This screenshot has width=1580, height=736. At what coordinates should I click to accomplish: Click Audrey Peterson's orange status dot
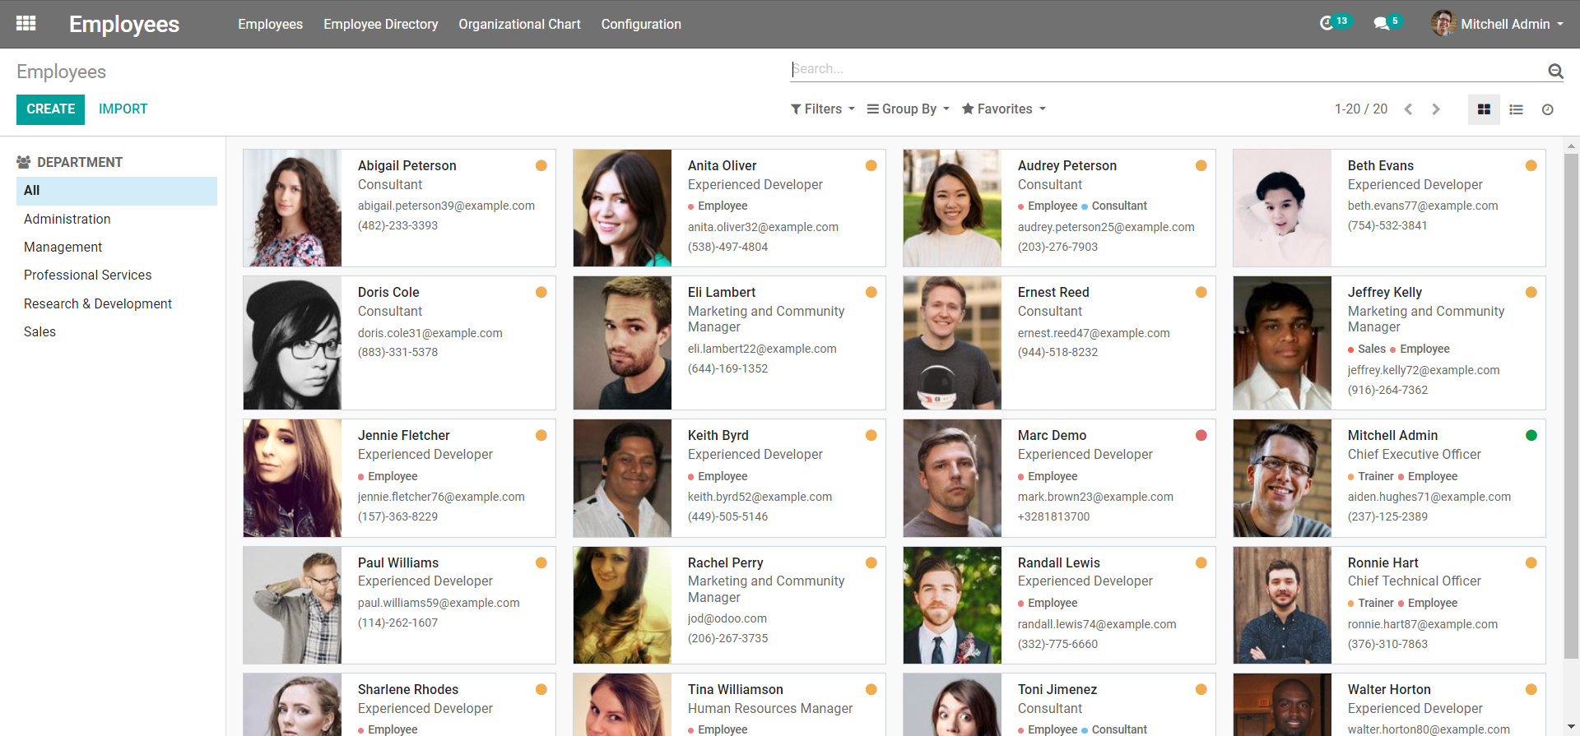1201,165
